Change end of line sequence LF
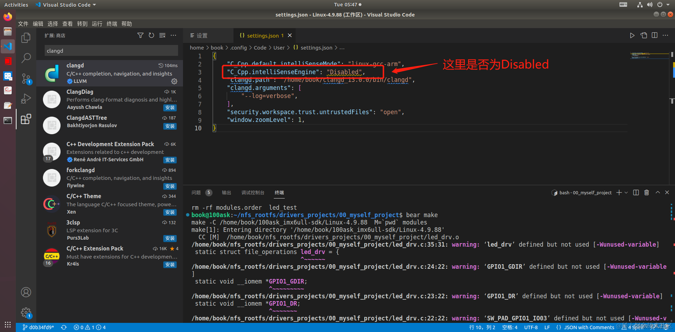The image size is (675, 332). tap(547, 327)
